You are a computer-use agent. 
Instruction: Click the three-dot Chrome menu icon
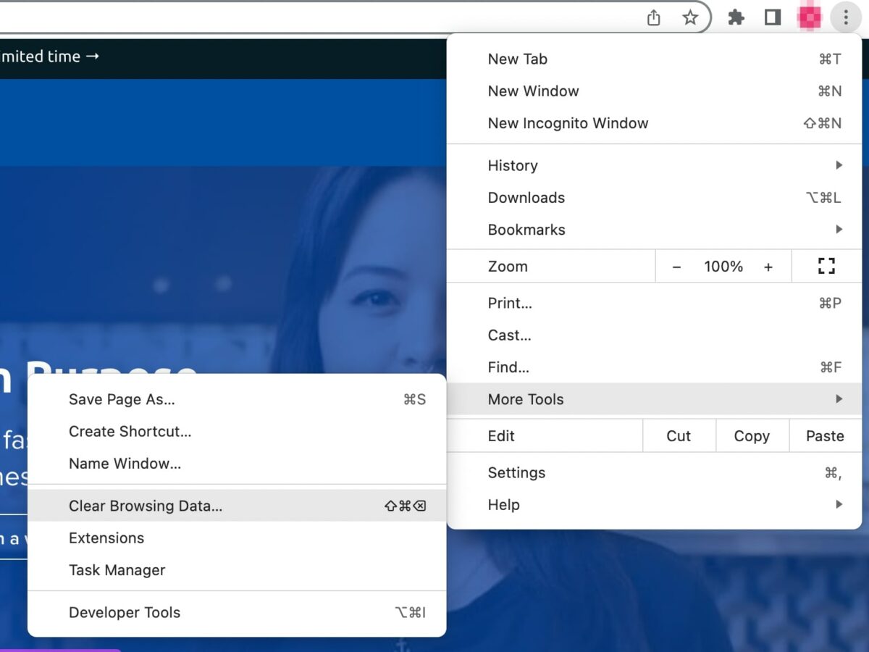coord(845,17)
